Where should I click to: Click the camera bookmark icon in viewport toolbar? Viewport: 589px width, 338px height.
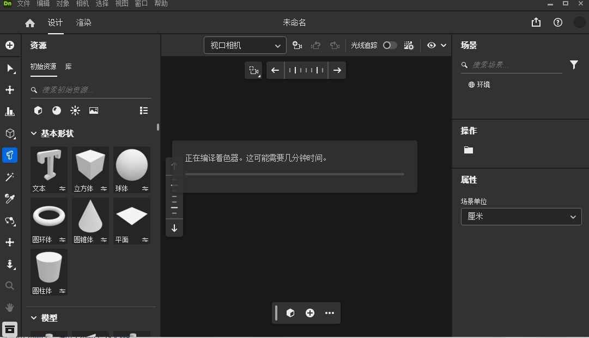[297, 45]
